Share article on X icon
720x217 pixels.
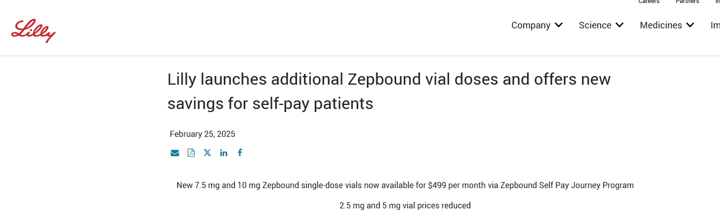[208, 153]
